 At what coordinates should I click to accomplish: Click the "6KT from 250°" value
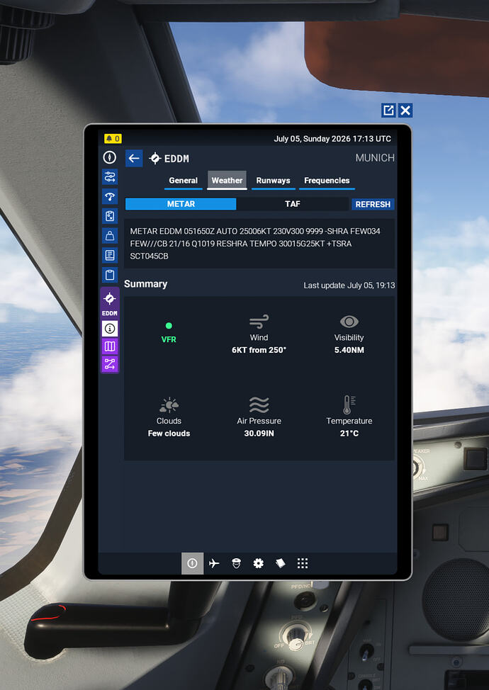259,350
